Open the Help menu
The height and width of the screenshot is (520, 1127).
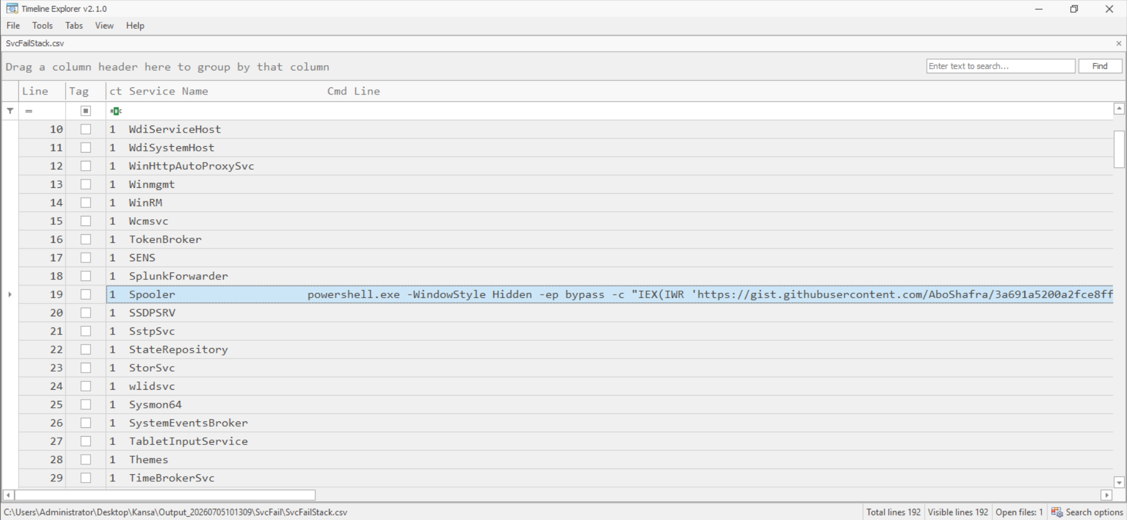tap(135, 25)
